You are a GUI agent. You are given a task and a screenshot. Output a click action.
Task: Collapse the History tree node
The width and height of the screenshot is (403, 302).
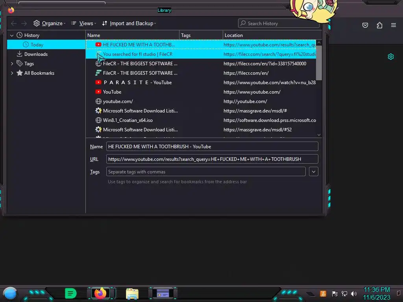(x=12, y=35)
